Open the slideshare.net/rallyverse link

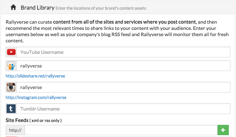click(35, 76)
